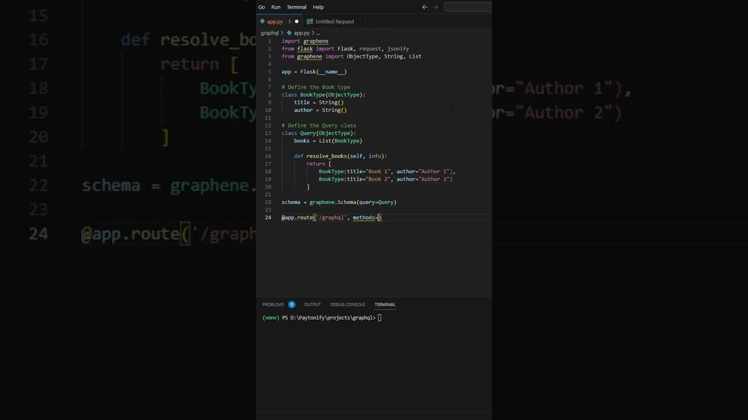Click 'schema = graphene.Schema(query=Query)' line
This screenshot has height=420, width=748.
click(x=339, y=202)
